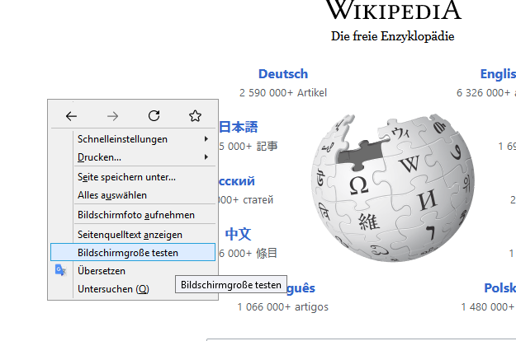Open the Polski Wikipedia link

(x=499, y=288)
